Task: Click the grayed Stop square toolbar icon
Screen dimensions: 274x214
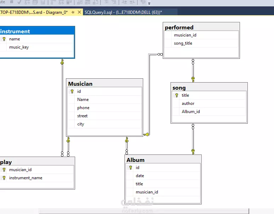Action: 12,2
